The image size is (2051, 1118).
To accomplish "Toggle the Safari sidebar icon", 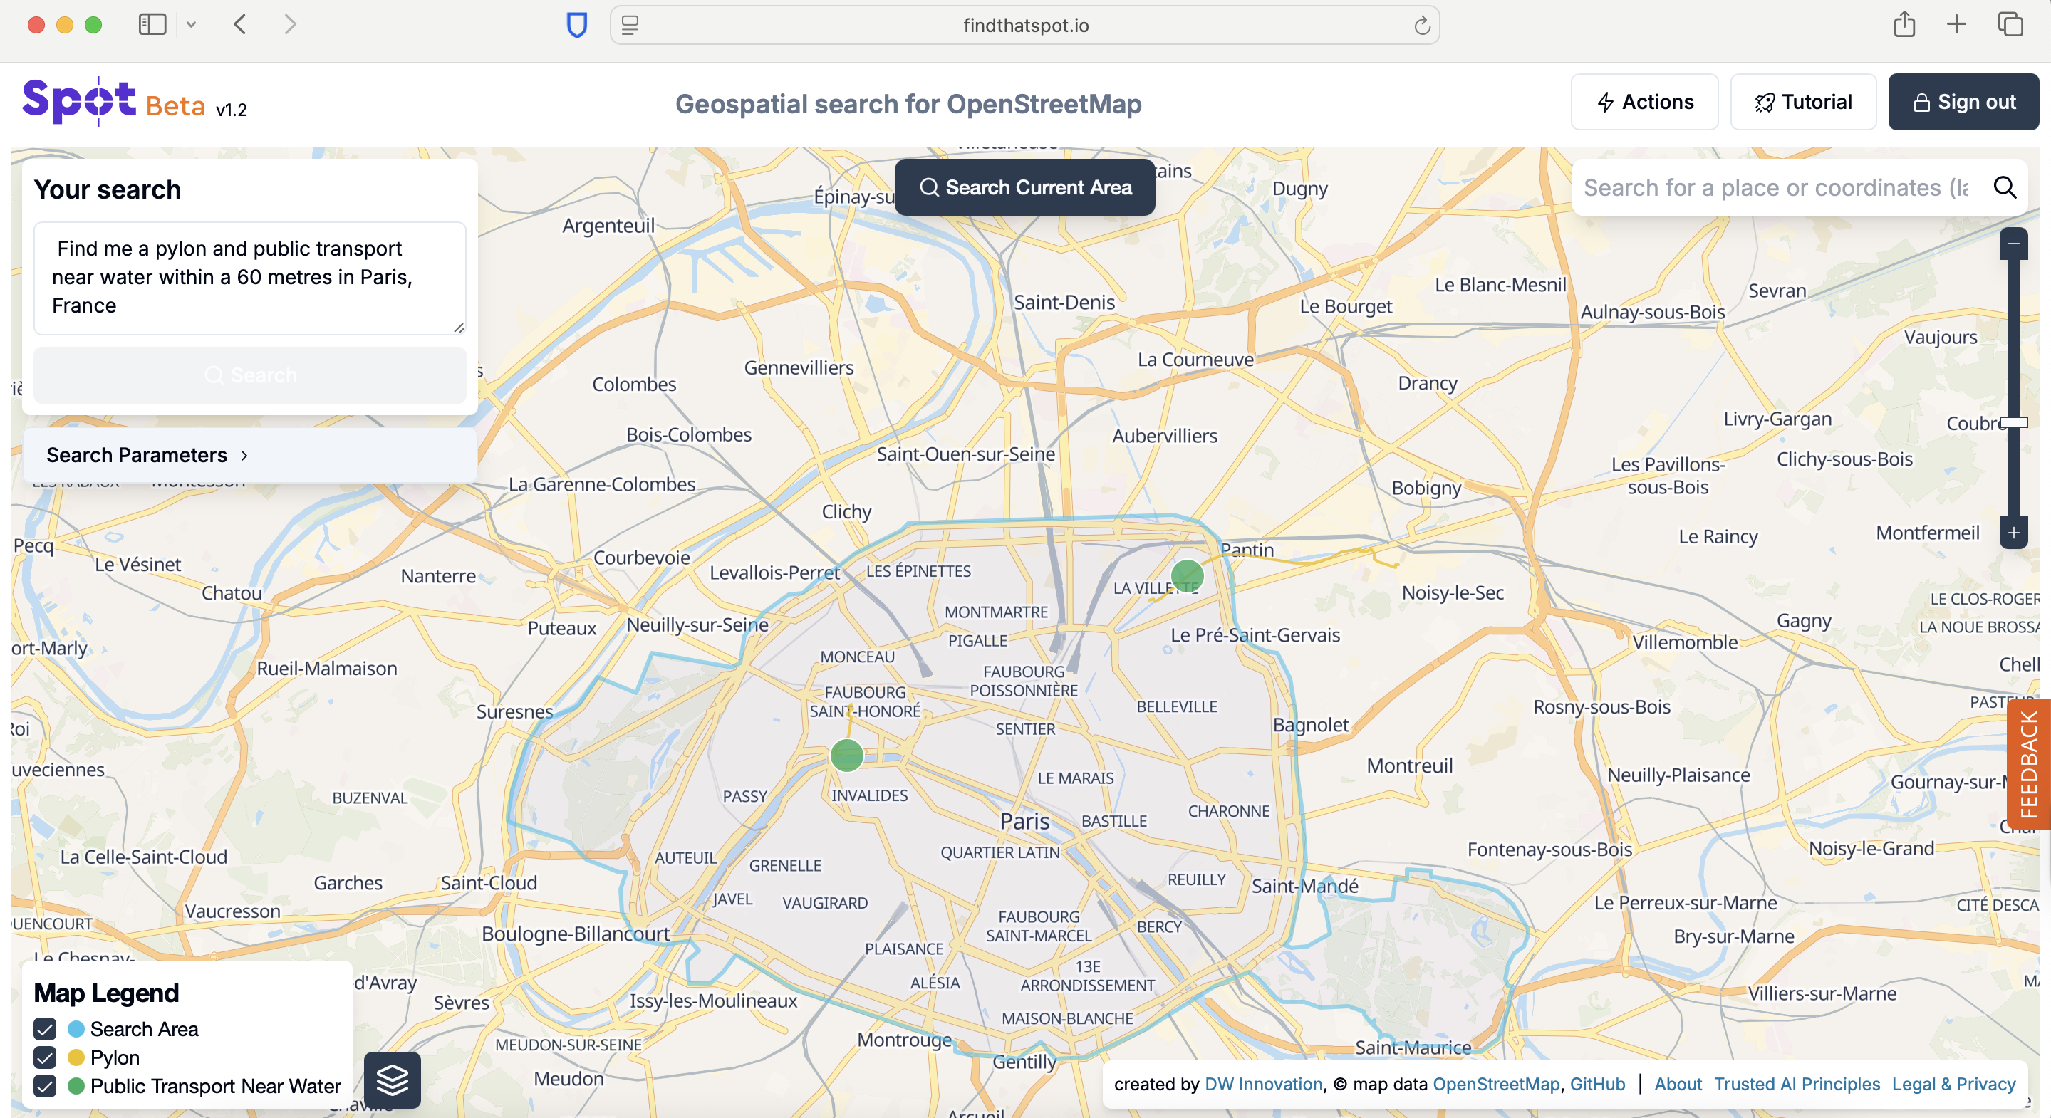I will (x=152, y=25).
